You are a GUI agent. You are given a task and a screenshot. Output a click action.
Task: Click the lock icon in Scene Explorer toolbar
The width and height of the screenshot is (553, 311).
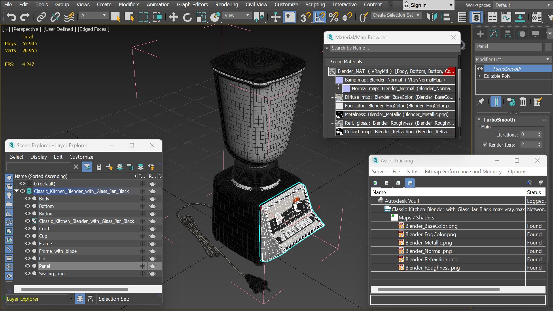(x=99, y=167)
